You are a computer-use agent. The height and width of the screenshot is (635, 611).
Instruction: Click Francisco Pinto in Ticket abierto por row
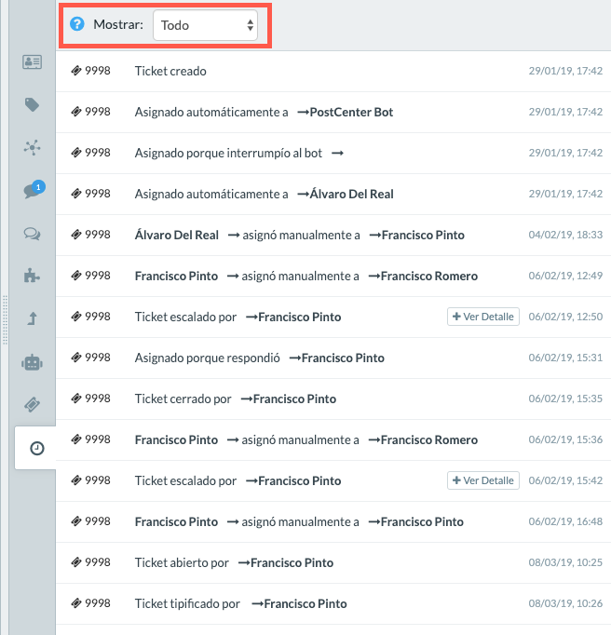pyautogui.click(x=292, y=563)
